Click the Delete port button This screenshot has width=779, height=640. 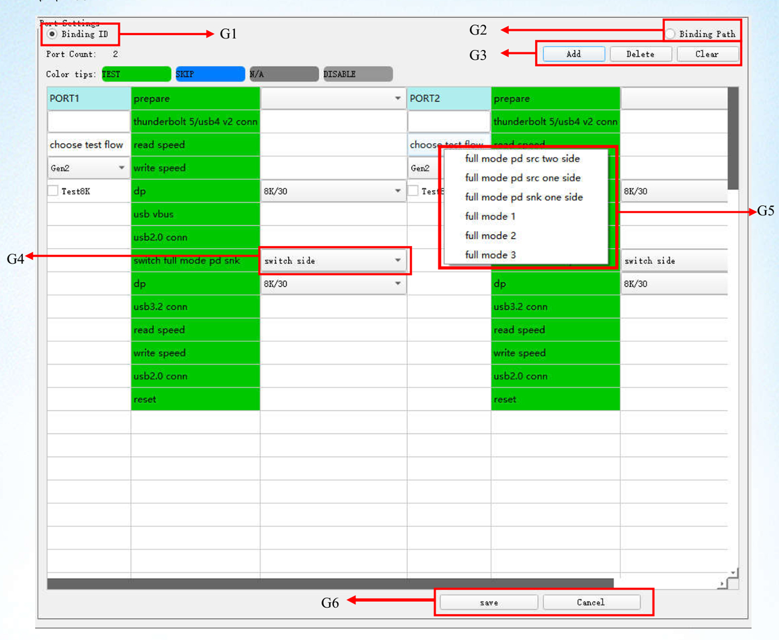point(640,54)
